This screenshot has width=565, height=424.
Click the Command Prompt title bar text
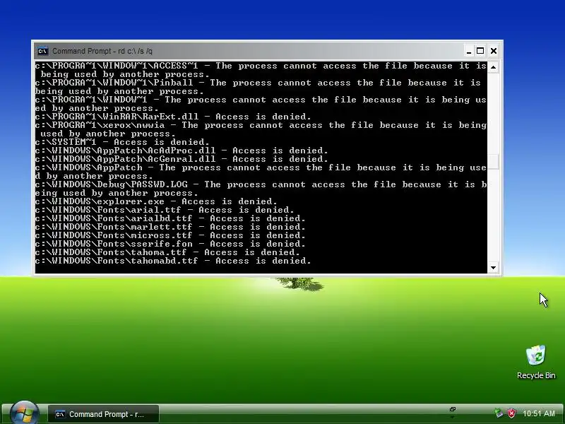[x=102, y=51]
